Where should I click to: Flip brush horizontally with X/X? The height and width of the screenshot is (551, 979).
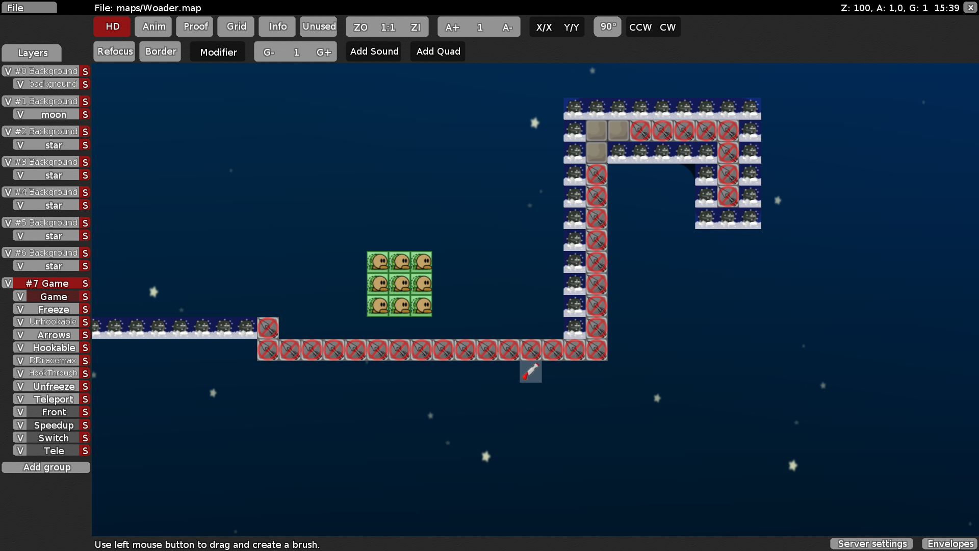pyautogui.click(x=544, y=27)
